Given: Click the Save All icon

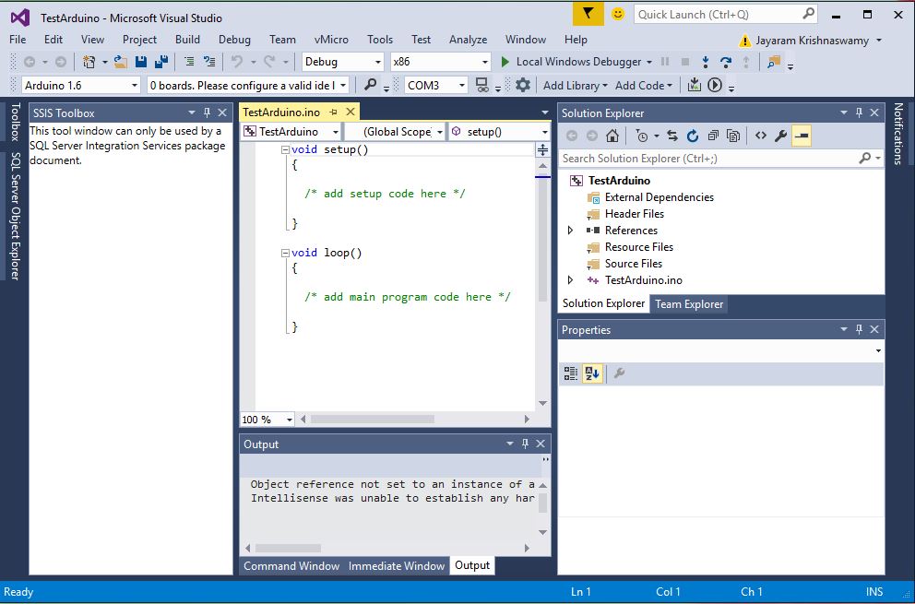Looking at the screenshot, I should [x=162, y=61].
